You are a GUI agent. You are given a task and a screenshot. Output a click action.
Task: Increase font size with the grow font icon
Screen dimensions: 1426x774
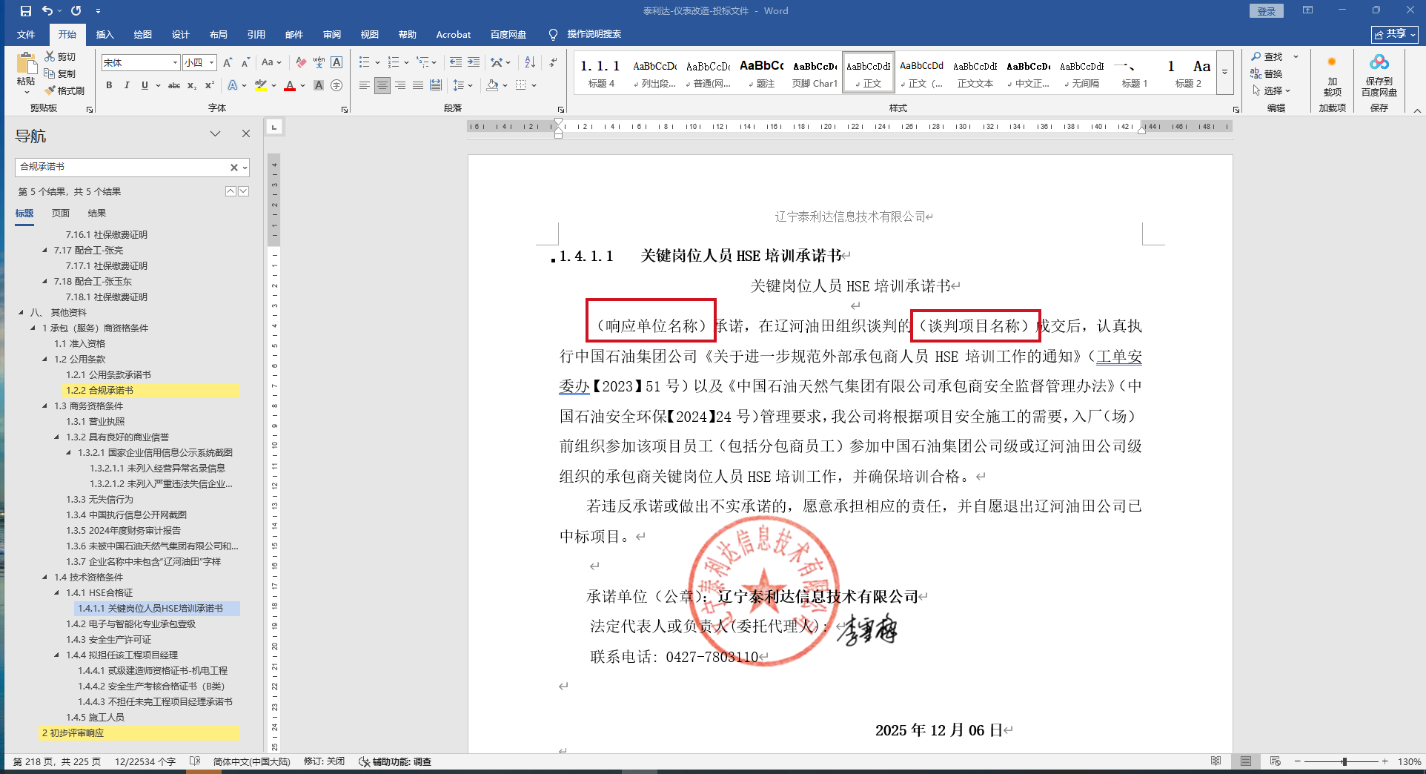tap(228, 63)
